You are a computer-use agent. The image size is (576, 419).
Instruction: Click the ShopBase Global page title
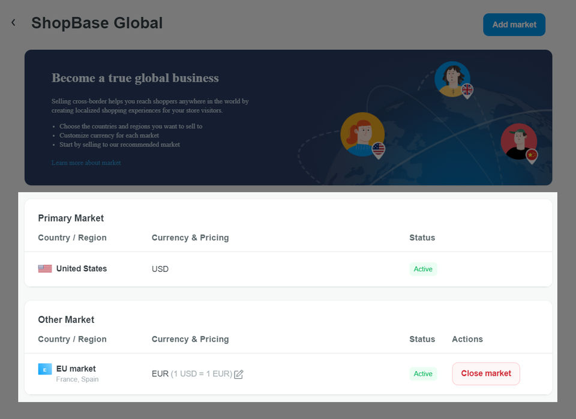tap(97, 23)
